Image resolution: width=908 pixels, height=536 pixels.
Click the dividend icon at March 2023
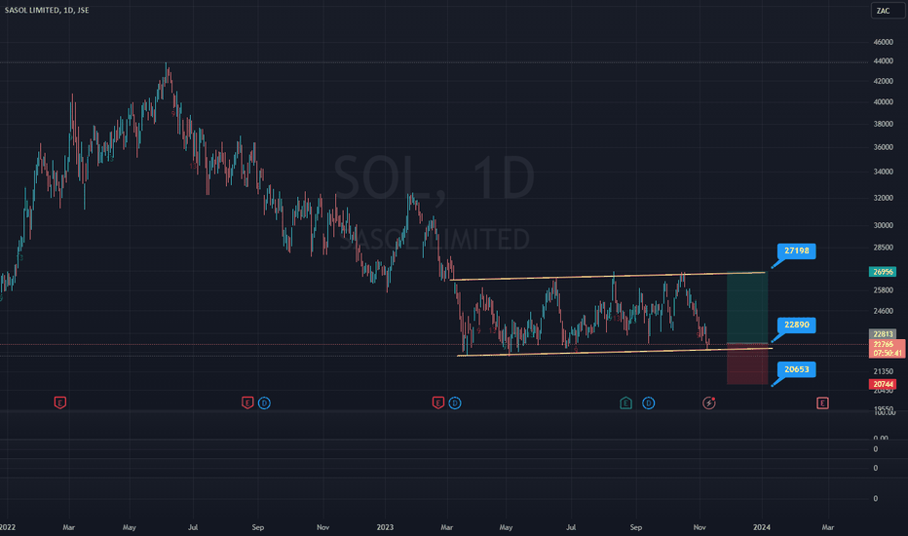coord(455,402)
